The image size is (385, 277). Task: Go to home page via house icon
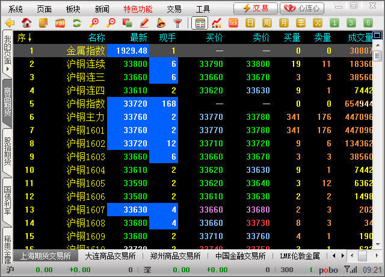[x=26, y=23]
